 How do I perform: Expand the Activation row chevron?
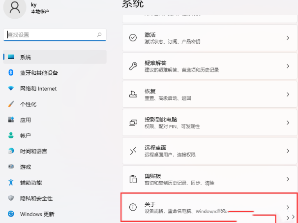(x=288, y=38)
